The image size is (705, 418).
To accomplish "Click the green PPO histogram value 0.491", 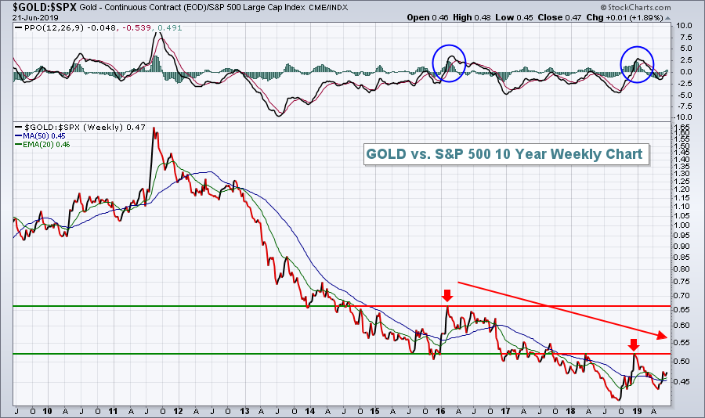I will [x=170, y=28].
